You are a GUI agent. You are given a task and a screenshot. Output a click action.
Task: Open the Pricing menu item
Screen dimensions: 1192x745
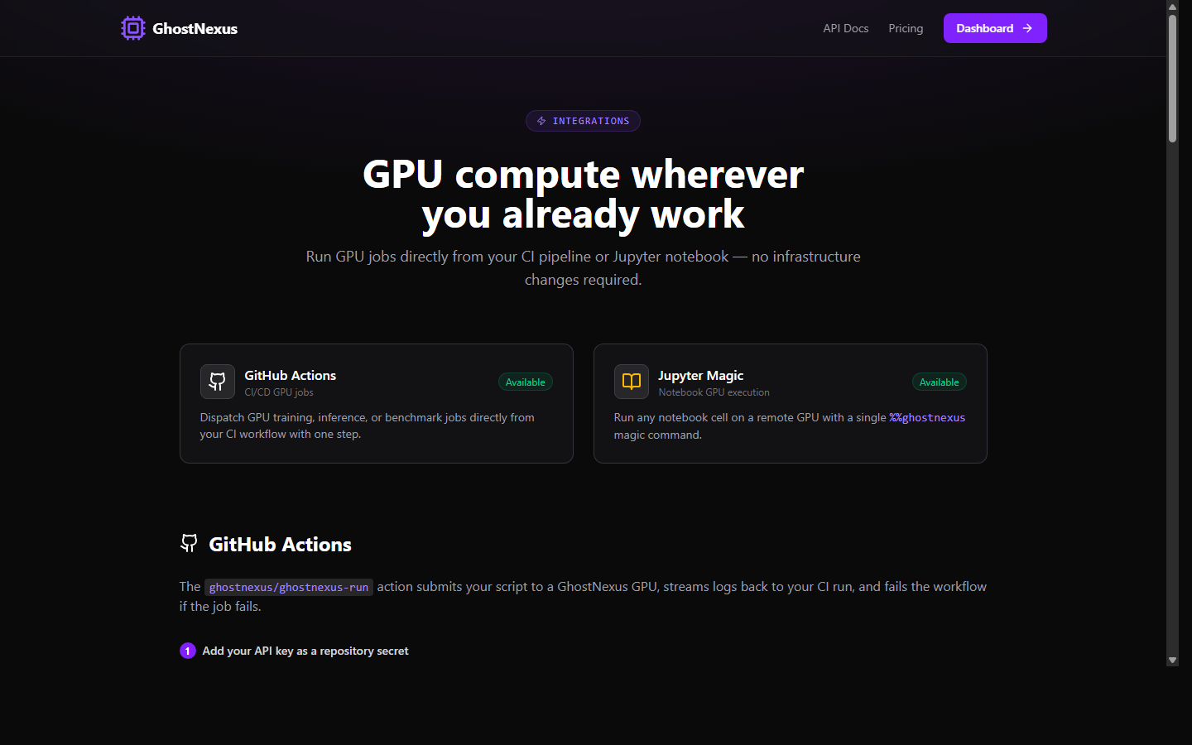[906, 27]
